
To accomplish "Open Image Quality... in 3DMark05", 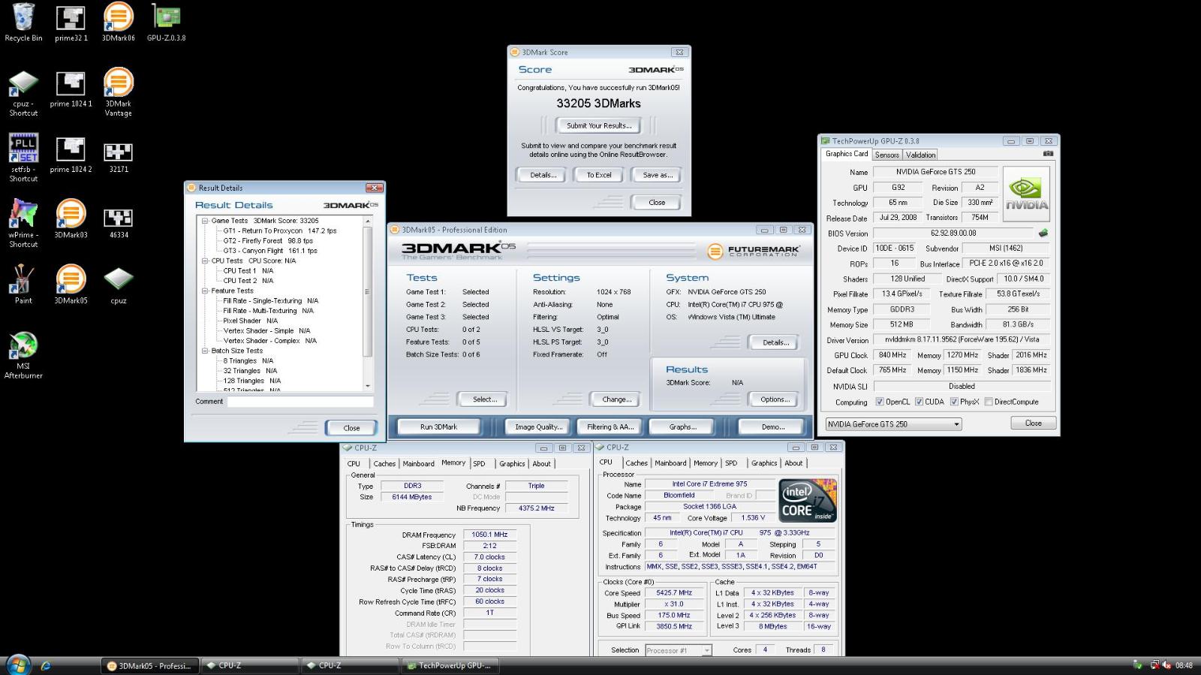I will (x=538, y=426).
